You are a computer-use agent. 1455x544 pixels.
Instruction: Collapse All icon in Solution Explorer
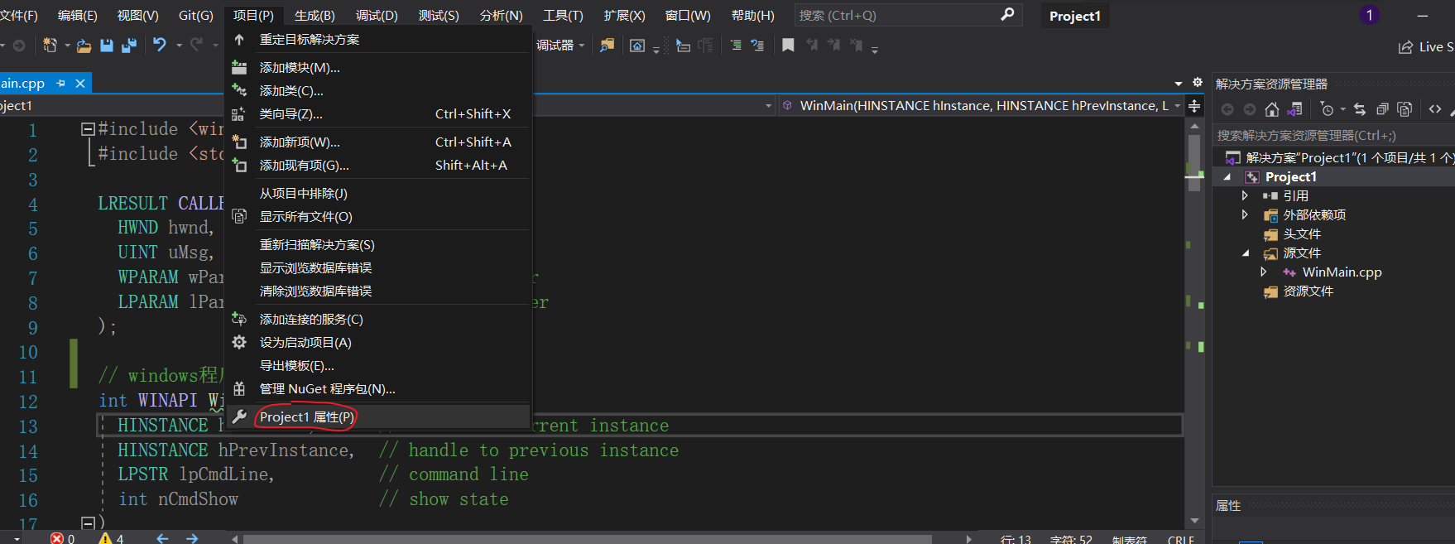click(1382, 109)
